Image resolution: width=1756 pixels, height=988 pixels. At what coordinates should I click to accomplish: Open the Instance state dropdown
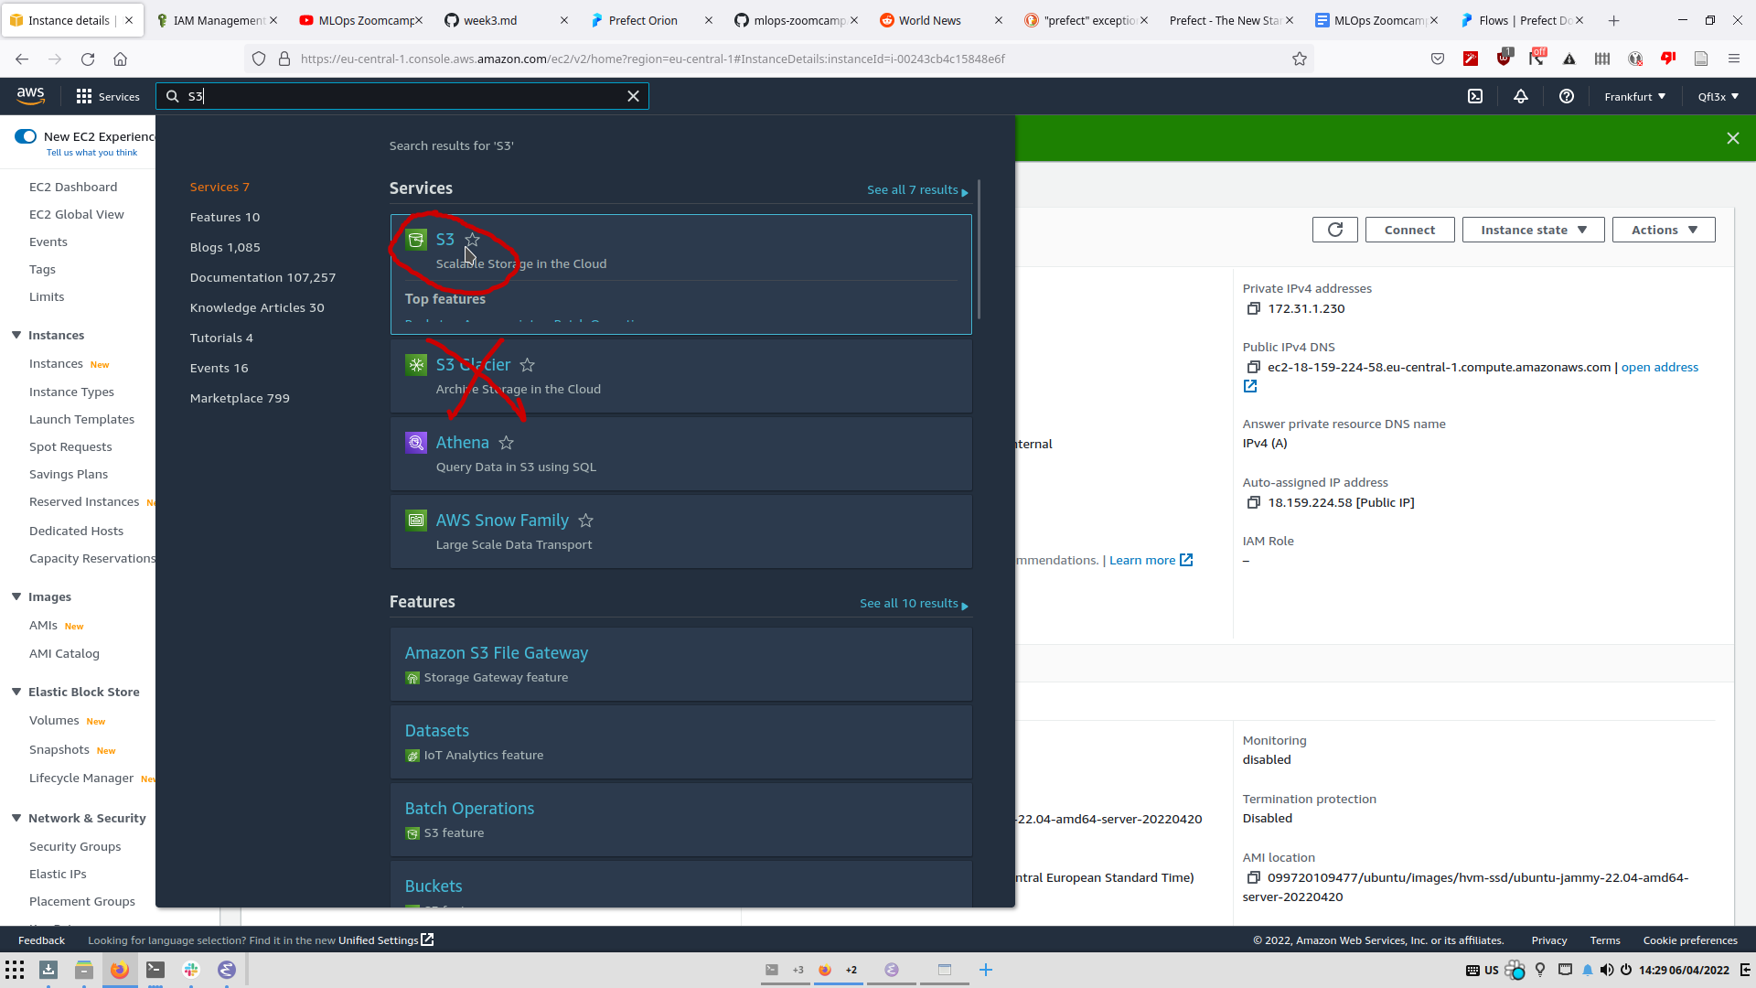coord(1533,230)
